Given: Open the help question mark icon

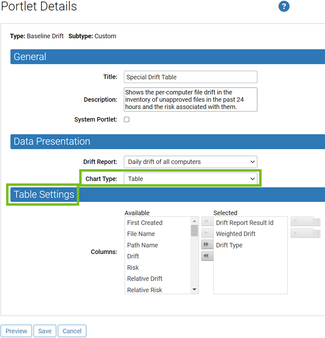Looking at the screenshot, I should tap(284, 6).
